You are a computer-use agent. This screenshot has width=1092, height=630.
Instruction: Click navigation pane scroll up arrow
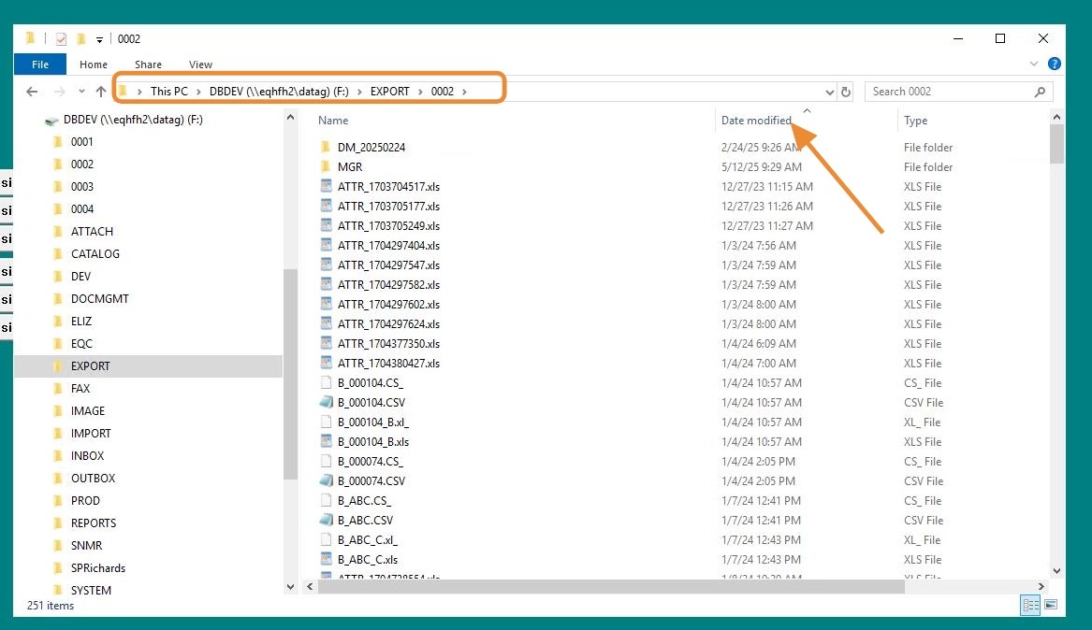click(x=290, y=118)
